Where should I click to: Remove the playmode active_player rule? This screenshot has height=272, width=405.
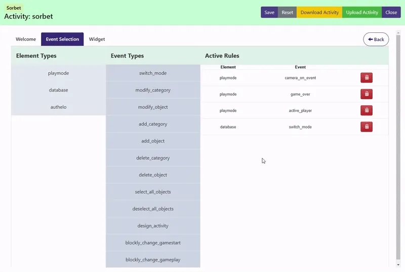tap(366, 110)
